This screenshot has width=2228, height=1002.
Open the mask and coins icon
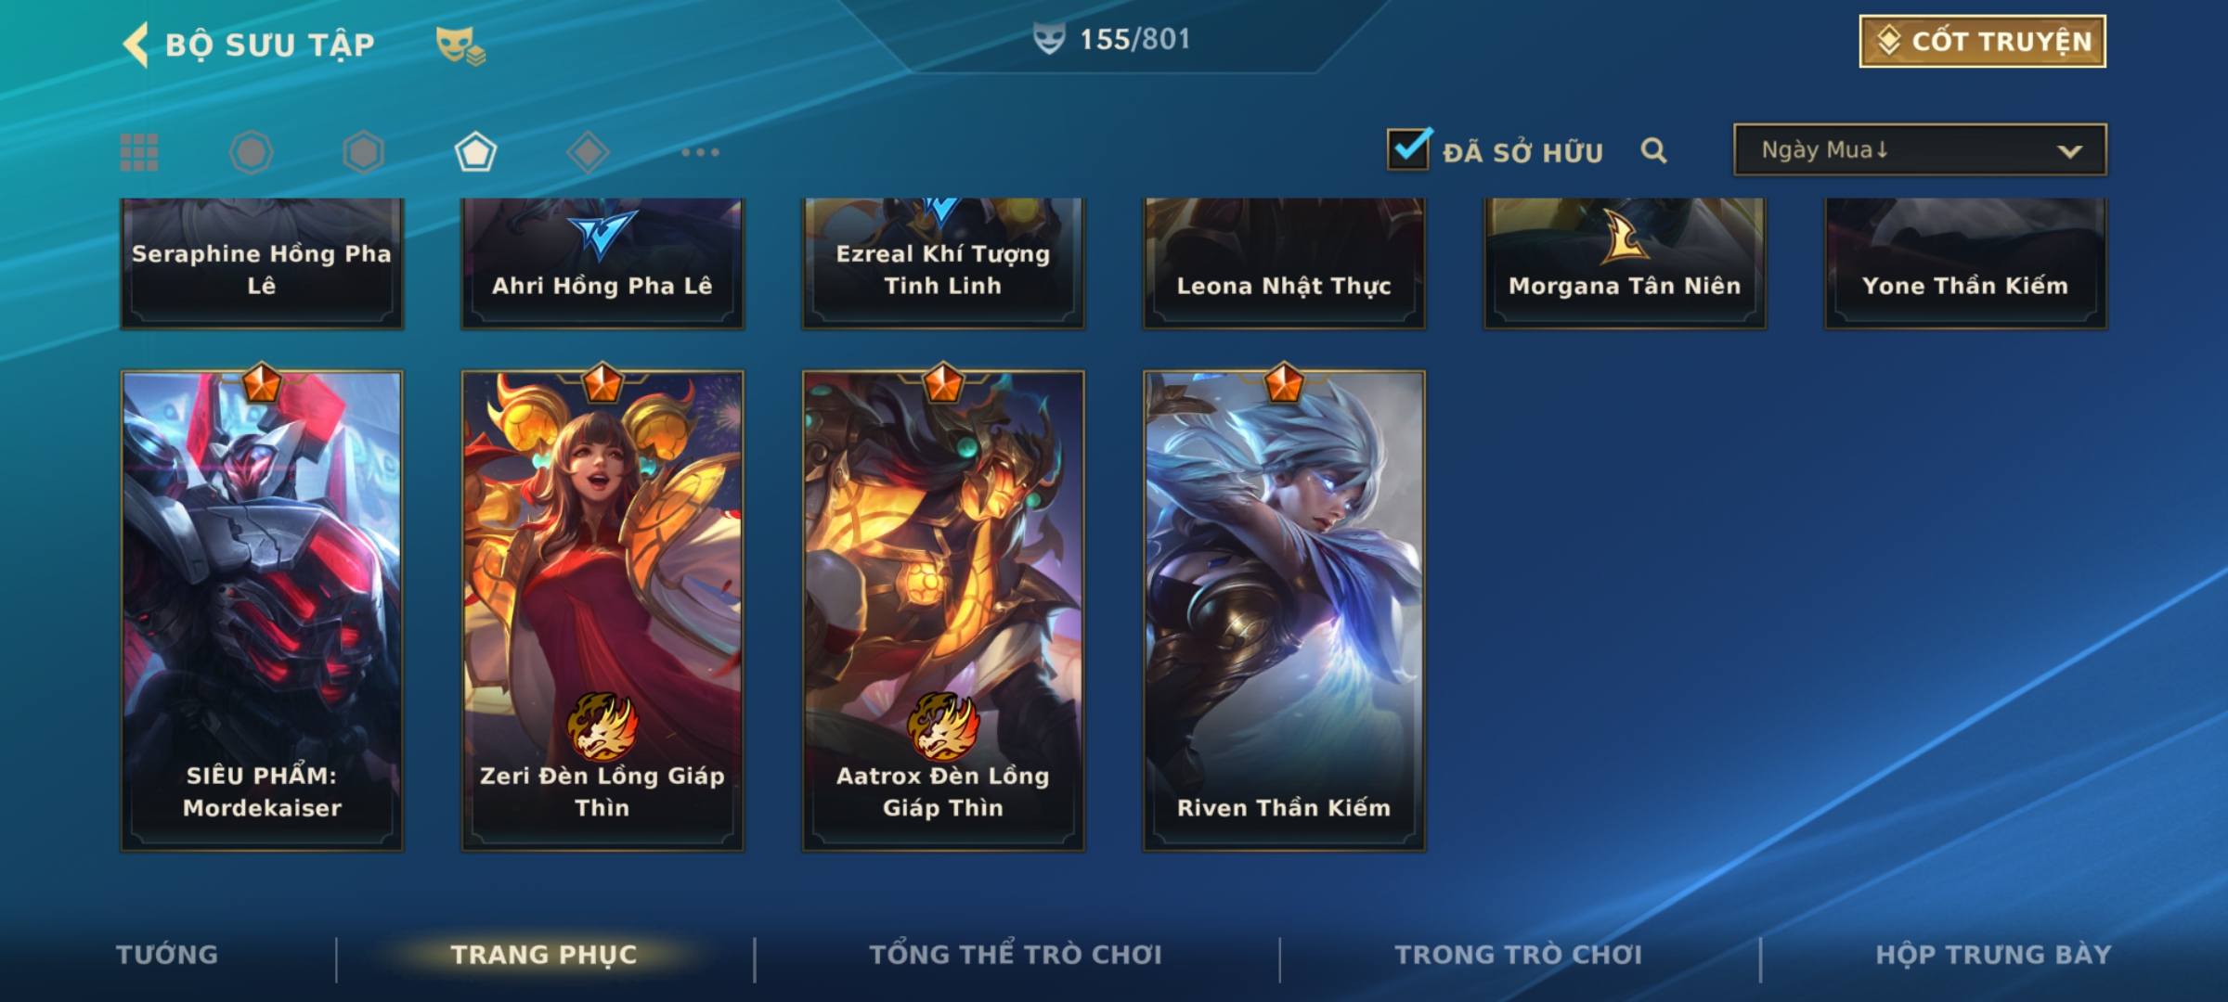pyautogui.click(x=460, y=45)
